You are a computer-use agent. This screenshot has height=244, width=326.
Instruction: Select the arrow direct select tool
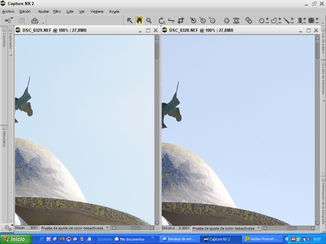[x=130, y=21]
